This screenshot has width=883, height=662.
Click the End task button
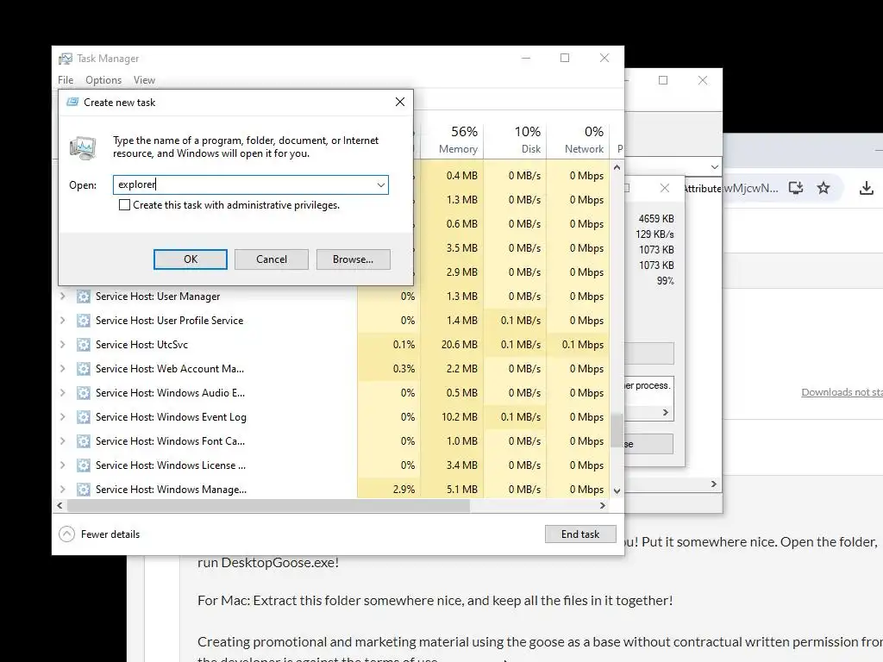(x=580, y=534)
